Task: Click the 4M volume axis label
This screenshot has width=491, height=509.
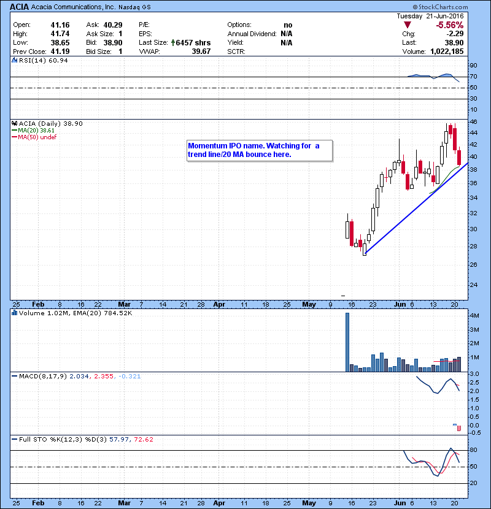Action: (x=474, y=316)
